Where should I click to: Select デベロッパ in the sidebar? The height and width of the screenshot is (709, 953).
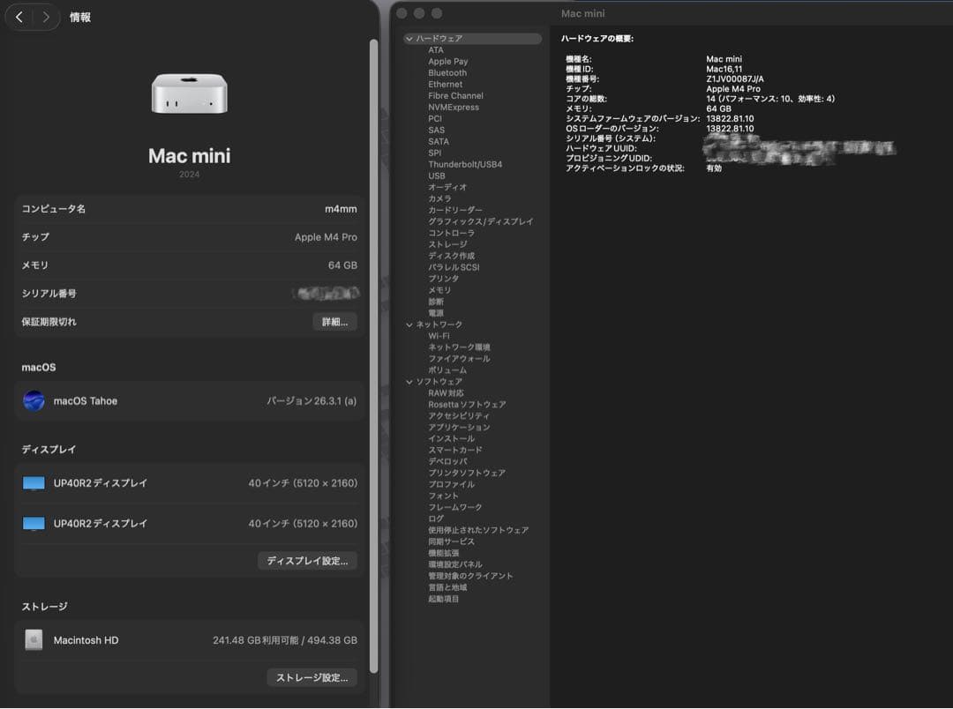point(447,462)
